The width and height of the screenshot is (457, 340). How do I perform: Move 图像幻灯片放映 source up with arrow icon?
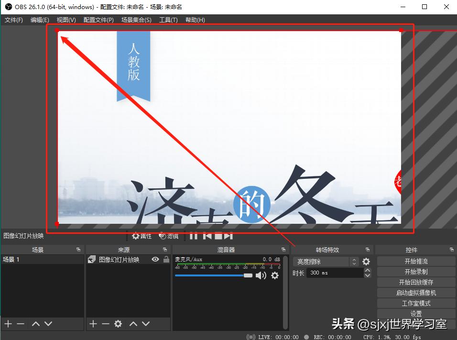(x=135, y=324)
